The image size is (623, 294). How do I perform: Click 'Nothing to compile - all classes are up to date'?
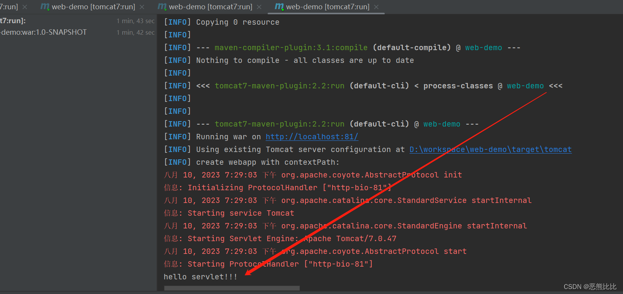305,60
